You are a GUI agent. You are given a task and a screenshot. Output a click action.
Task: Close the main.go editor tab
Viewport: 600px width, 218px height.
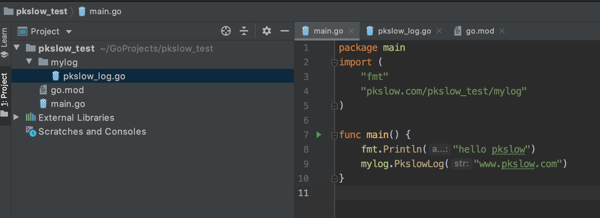tap(351, 31)
